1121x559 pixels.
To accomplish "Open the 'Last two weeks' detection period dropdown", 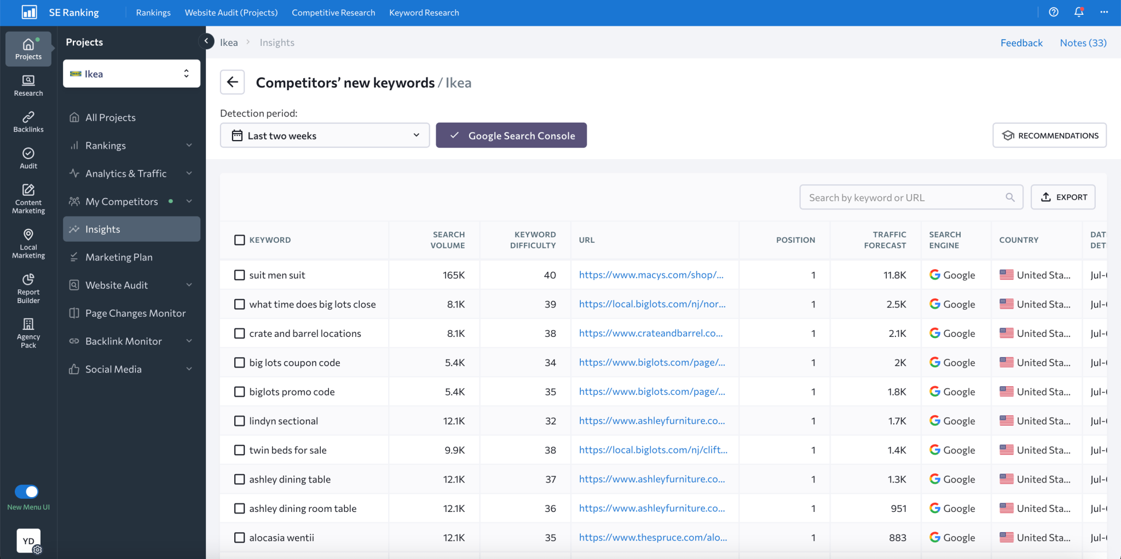I will 324,135.
